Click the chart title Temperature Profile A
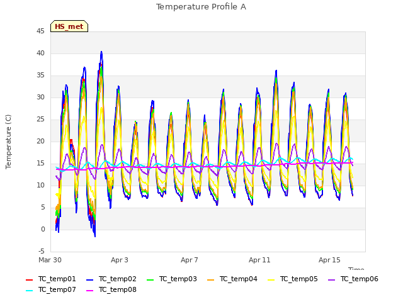The width and height of the screenshot is (403, 302). (201, 7)
